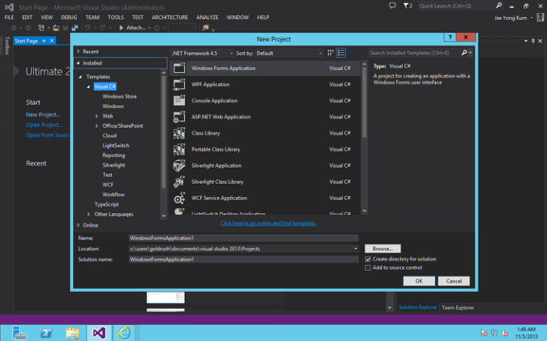Toggle Create directory for solution checkbox
The image size is (547, 341).
367,259
